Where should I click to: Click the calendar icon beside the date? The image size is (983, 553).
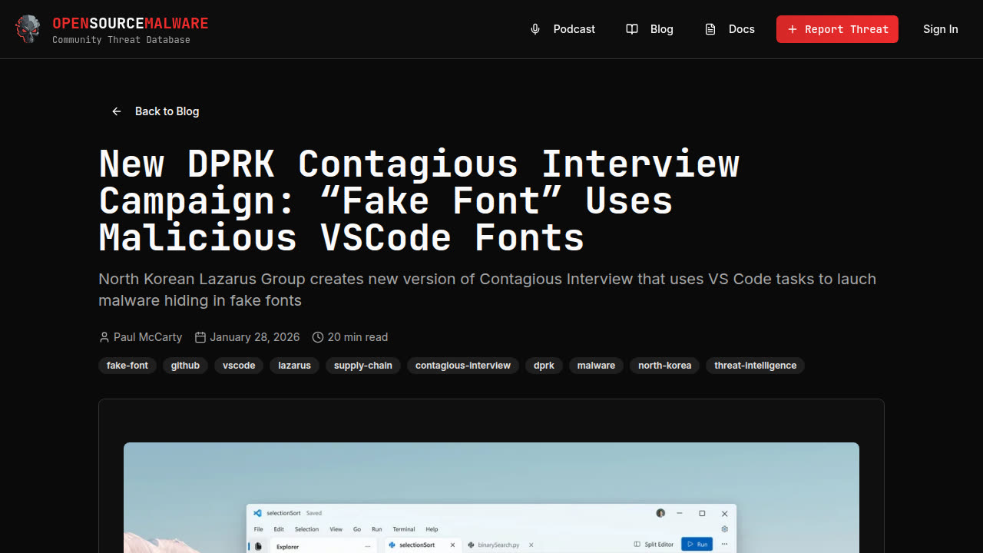200,337
